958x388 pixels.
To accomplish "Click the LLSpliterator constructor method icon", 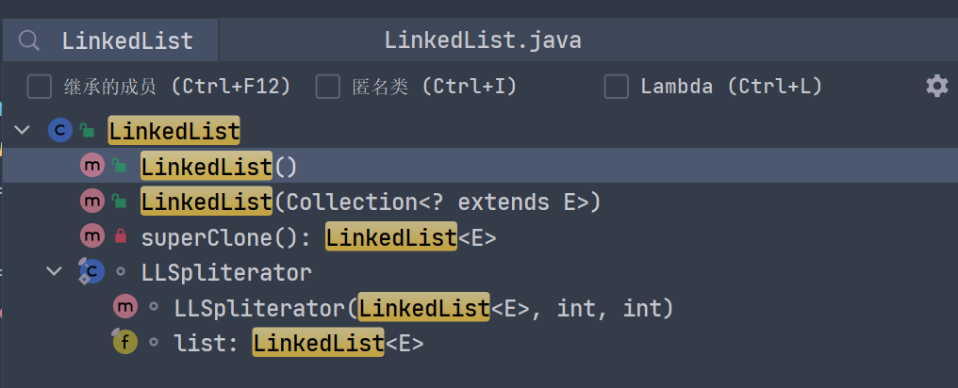I will [124, 308].
